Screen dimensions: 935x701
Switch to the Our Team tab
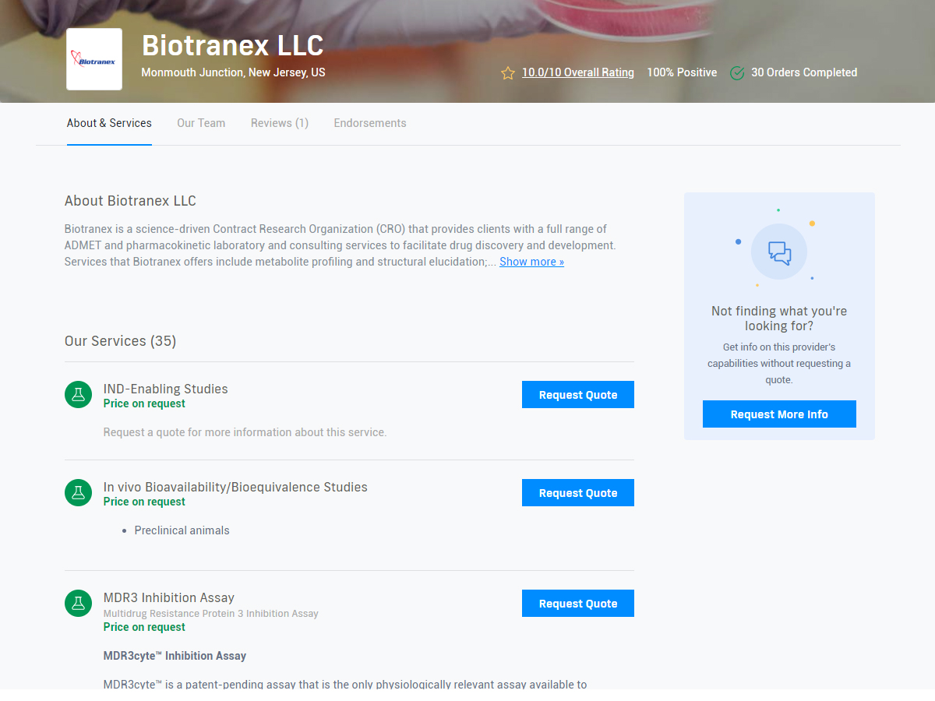coord(201,123)
